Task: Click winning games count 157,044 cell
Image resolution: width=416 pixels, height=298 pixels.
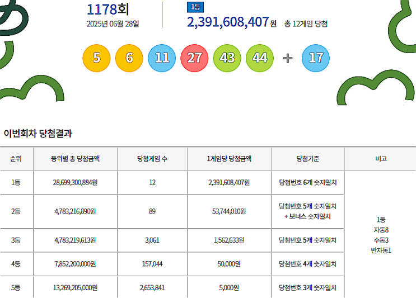Action: tap(152, 264)
